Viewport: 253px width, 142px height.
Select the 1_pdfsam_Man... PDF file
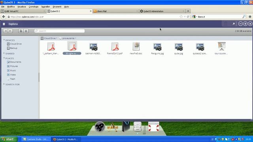click(x=51, y=49)
